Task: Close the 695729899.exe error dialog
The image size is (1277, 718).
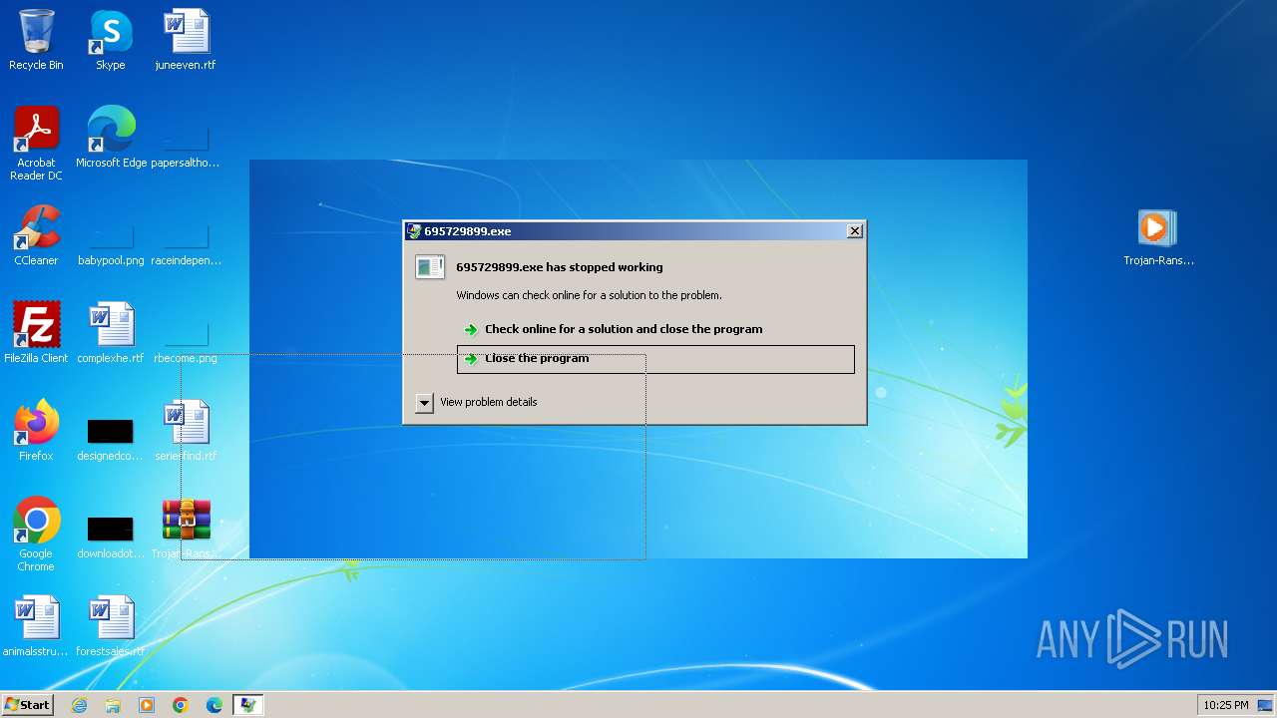Action: (x=855, y=231)
